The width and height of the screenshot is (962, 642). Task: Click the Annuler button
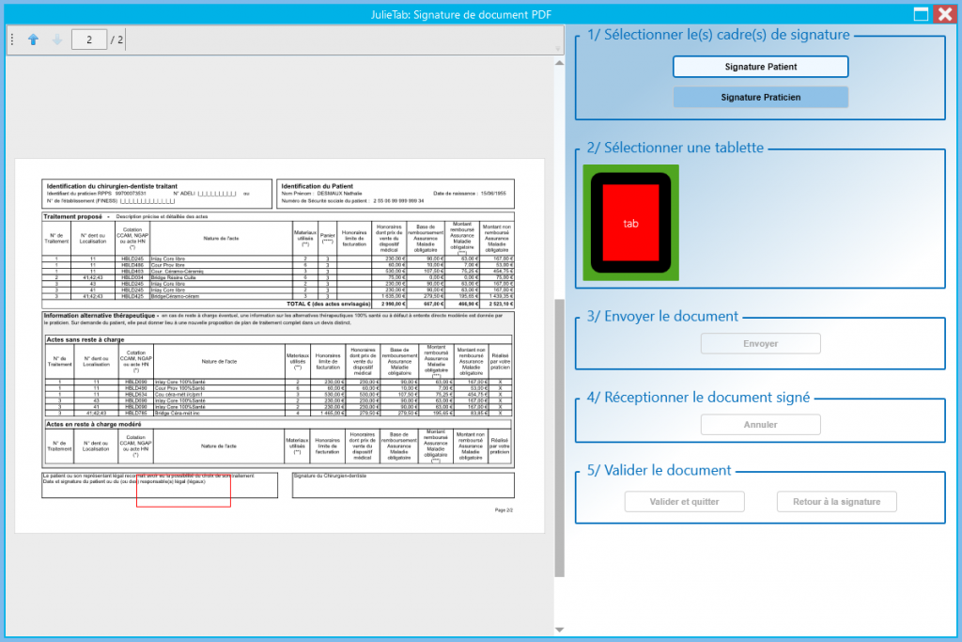760,425
